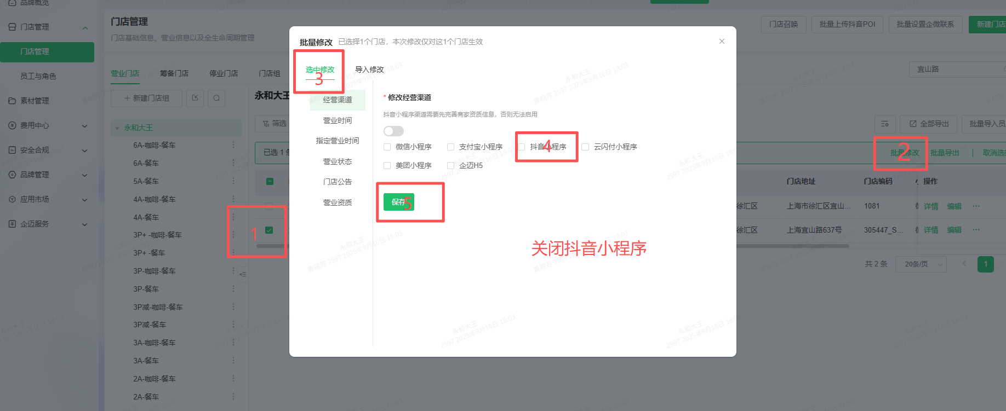Click the collapse icon next to 新建门店组

click(195, 98)
